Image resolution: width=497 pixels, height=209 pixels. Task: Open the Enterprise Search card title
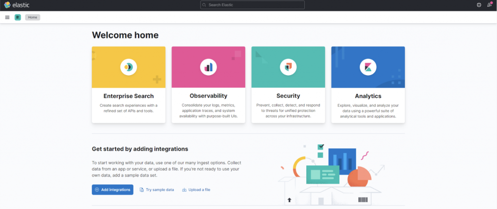tap(129, 96)
